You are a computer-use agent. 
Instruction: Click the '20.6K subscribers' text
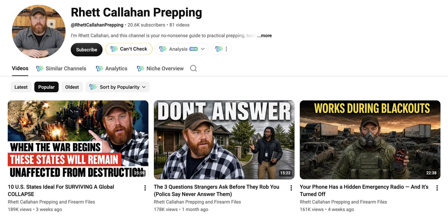point(146,25)
